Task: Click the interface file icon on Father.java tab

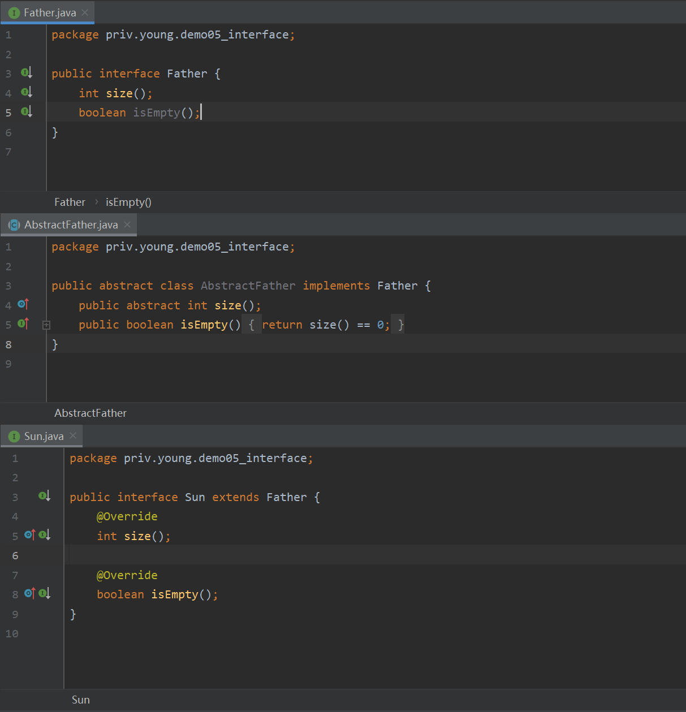Action: (14, 12)
